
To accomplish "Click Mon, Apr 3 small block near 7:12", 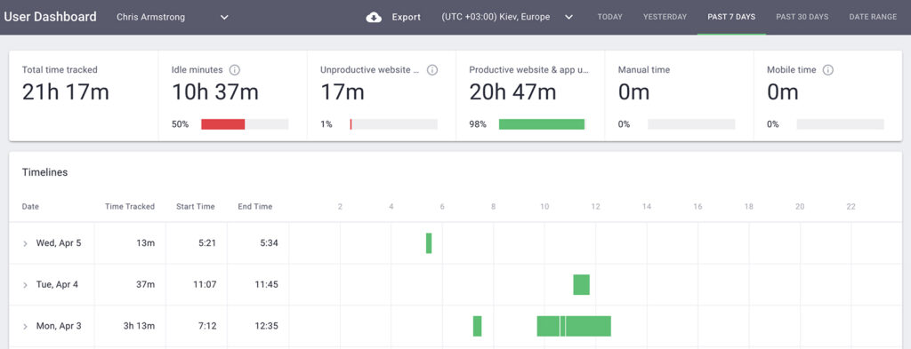I will [477, 326].
